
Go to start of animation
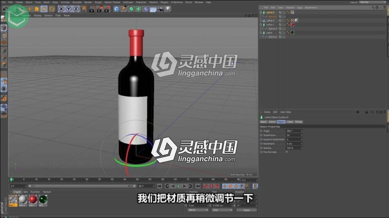160,186
